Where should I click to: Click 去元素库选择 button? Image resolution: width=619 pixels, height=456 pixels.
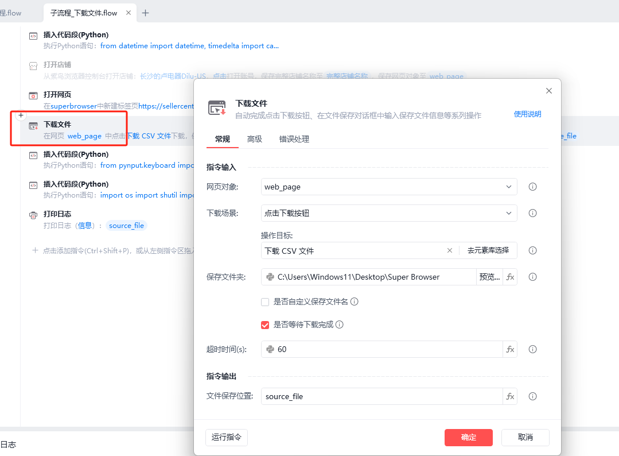[x=488, y=250]
